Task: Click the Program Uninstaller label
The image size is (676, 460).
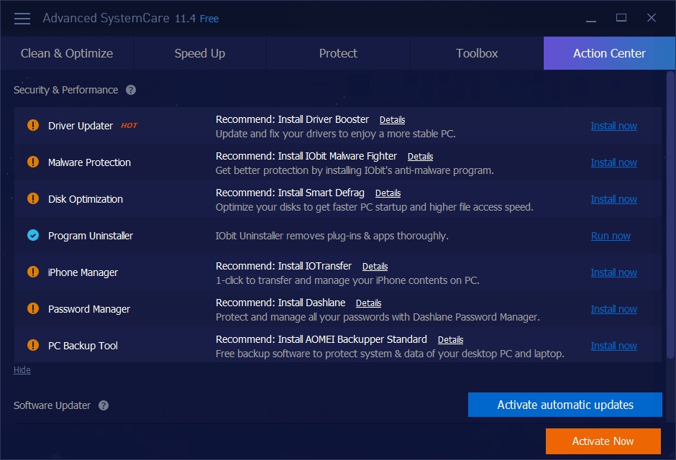Action: point(91,236)
